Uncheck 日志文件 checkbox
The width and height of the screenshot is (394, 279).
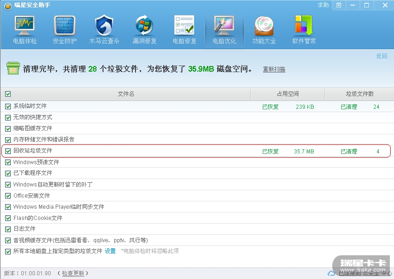pyautogui.click(x=8, y=229)
